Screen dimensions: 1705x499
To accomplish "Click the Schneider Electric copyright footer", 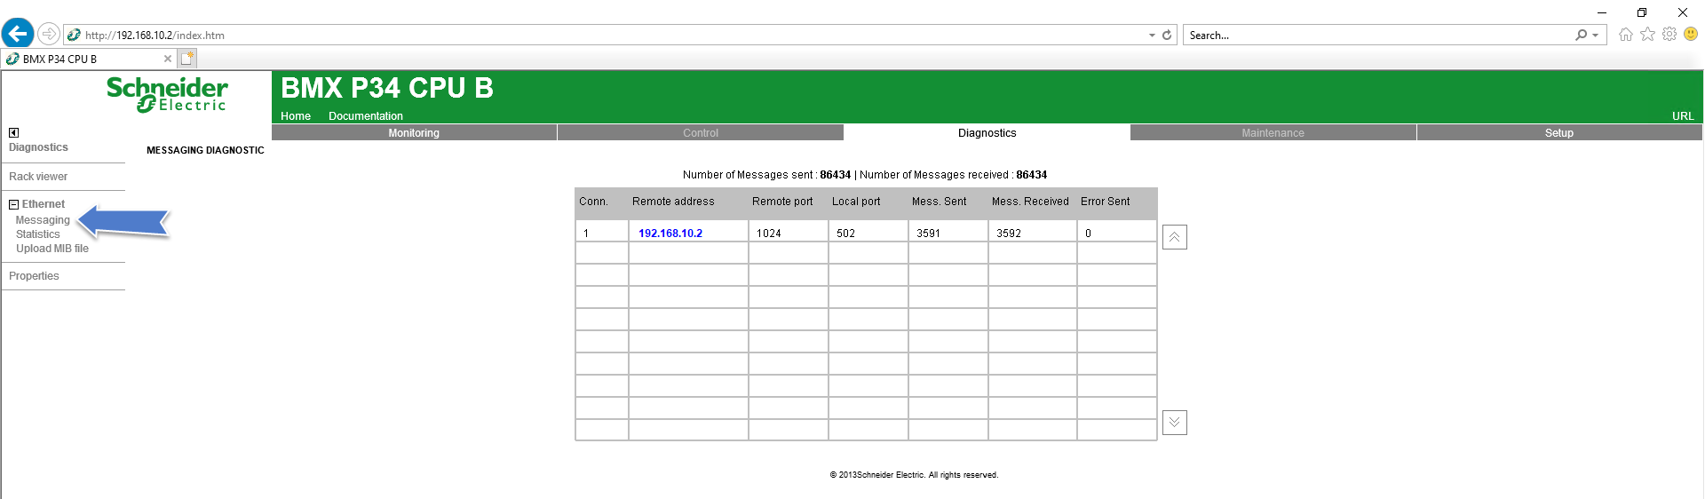I will point(914,475).
